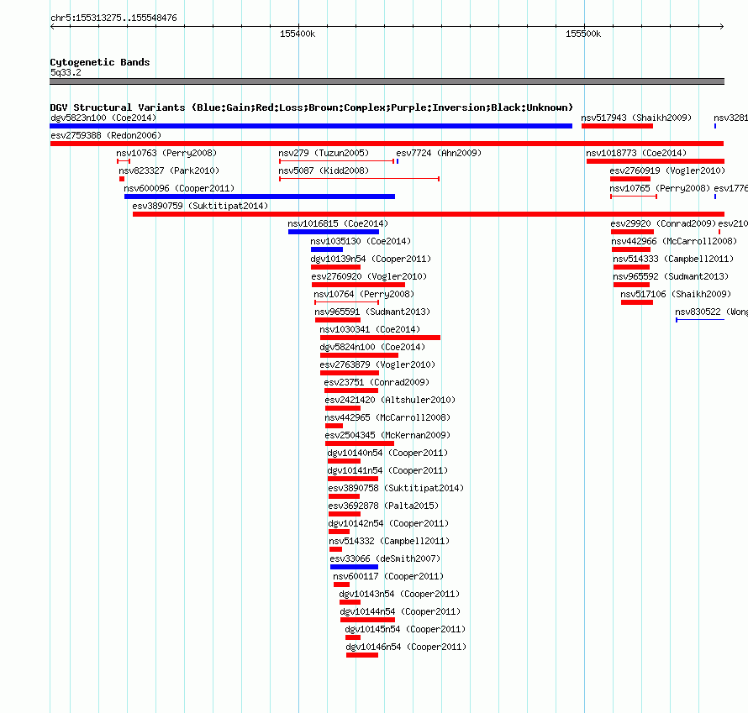The height and width of the screenshot is (713, 748).
Task: Select nsv965591 (Sudmant2013) label
Action: click(x=372, y=312)
